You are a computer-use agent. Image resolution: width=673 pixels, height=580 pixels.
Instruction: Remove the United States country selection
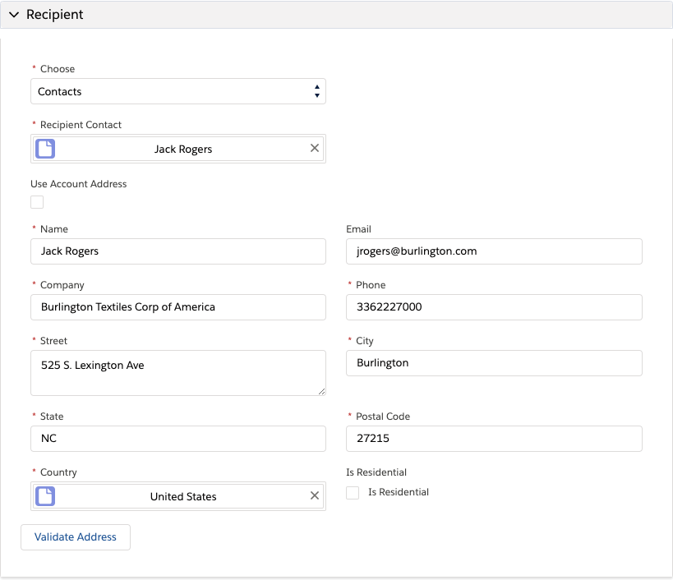pyautogui.click(x=315, y=495)
